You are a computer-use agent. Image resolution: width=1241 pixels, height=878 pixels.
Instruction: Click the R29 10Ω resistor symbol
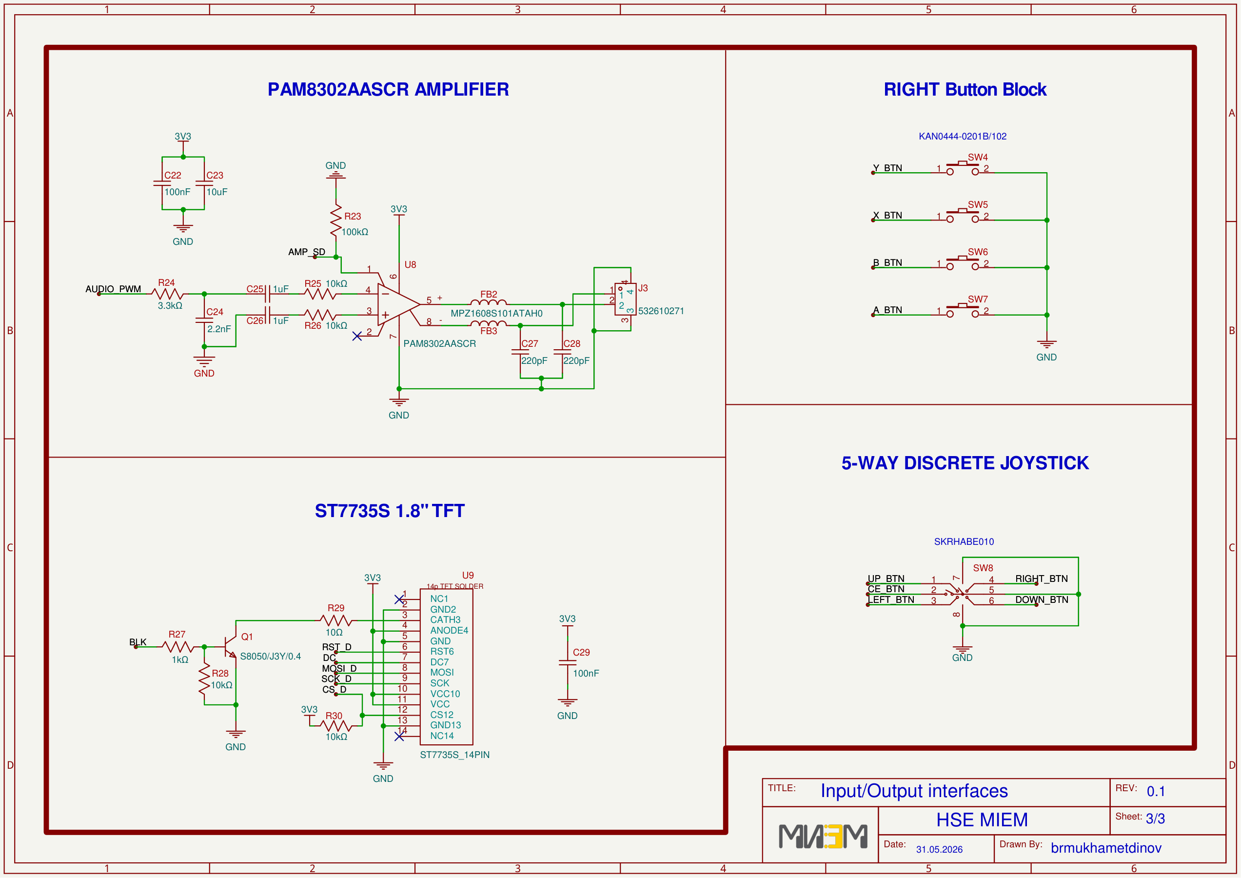click(335, 620)
